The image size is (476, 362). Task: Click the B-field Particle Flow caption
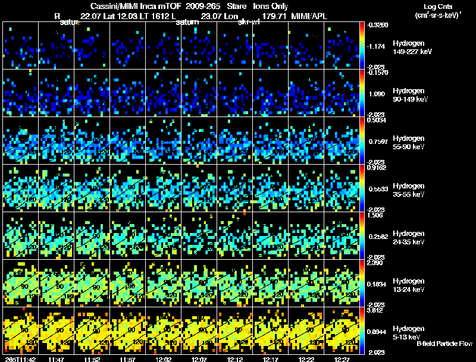click(x=444, y=344)
